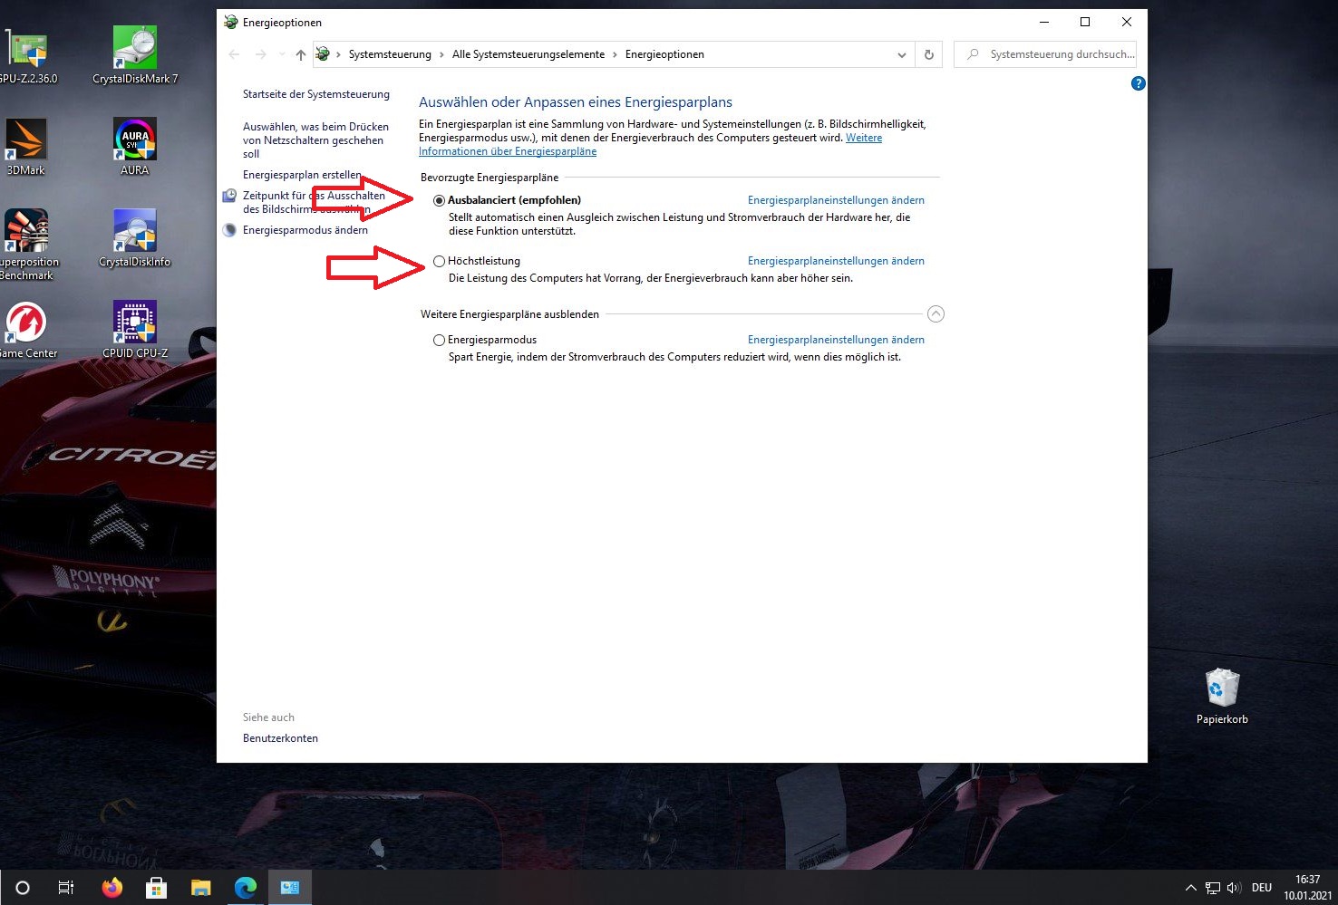Change settings for Energiesparmodus plan
This screenshot has height=905, width=1338.
pos(836,340)
